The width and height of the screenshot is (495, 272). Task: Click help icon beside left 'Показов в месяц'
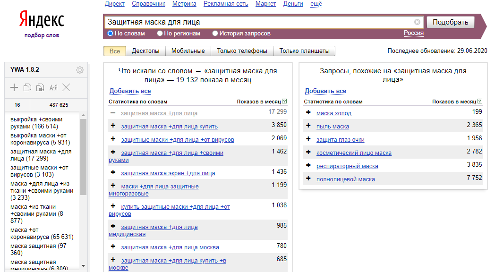tap(284, 102)
